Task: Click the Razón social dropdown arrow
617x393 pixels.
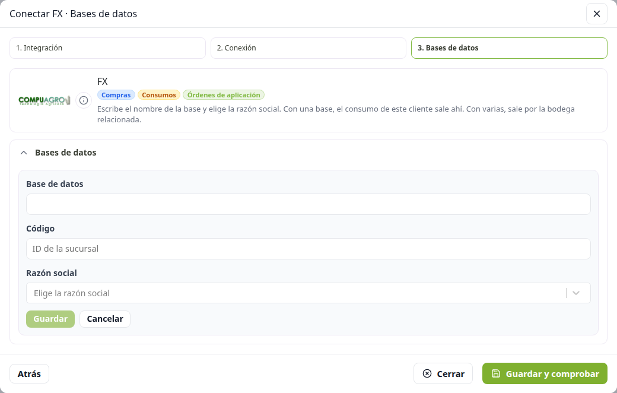Action: pyautogui.click(x=576, y=293)
